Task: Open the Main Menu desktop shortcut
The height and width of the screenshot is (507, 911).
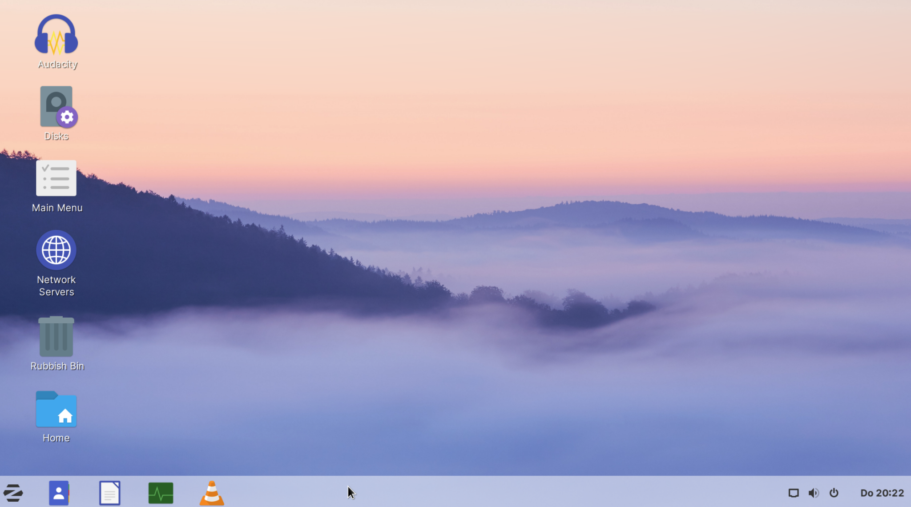Action: point(56,178)
